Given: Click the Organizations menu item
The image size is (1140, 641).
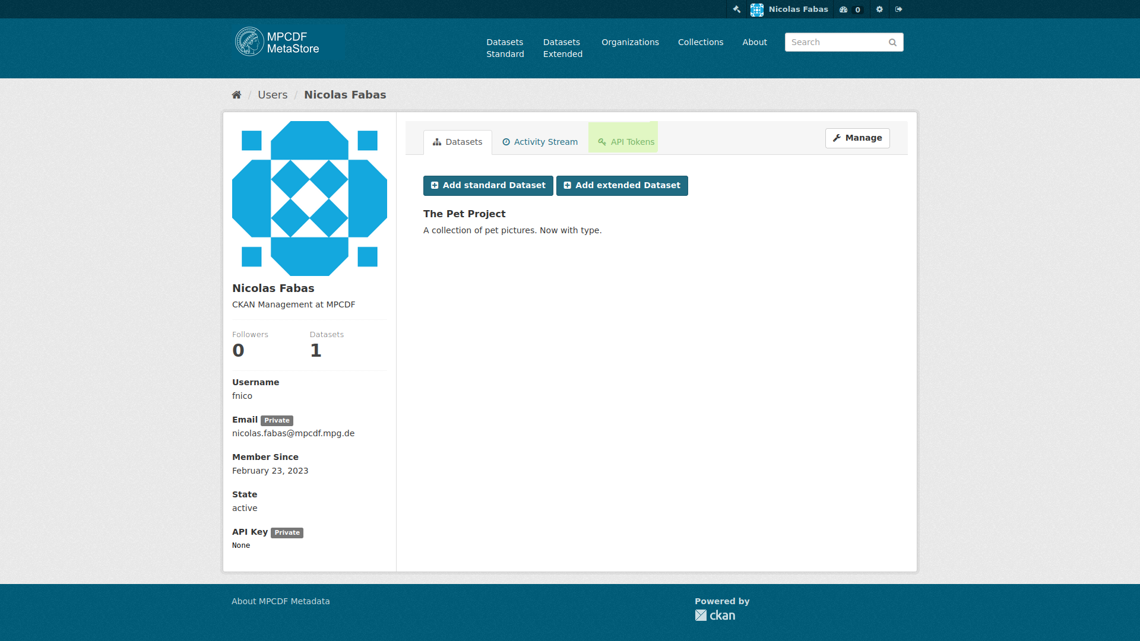Looking at the screenshot, I should click(x=629, y=42).
